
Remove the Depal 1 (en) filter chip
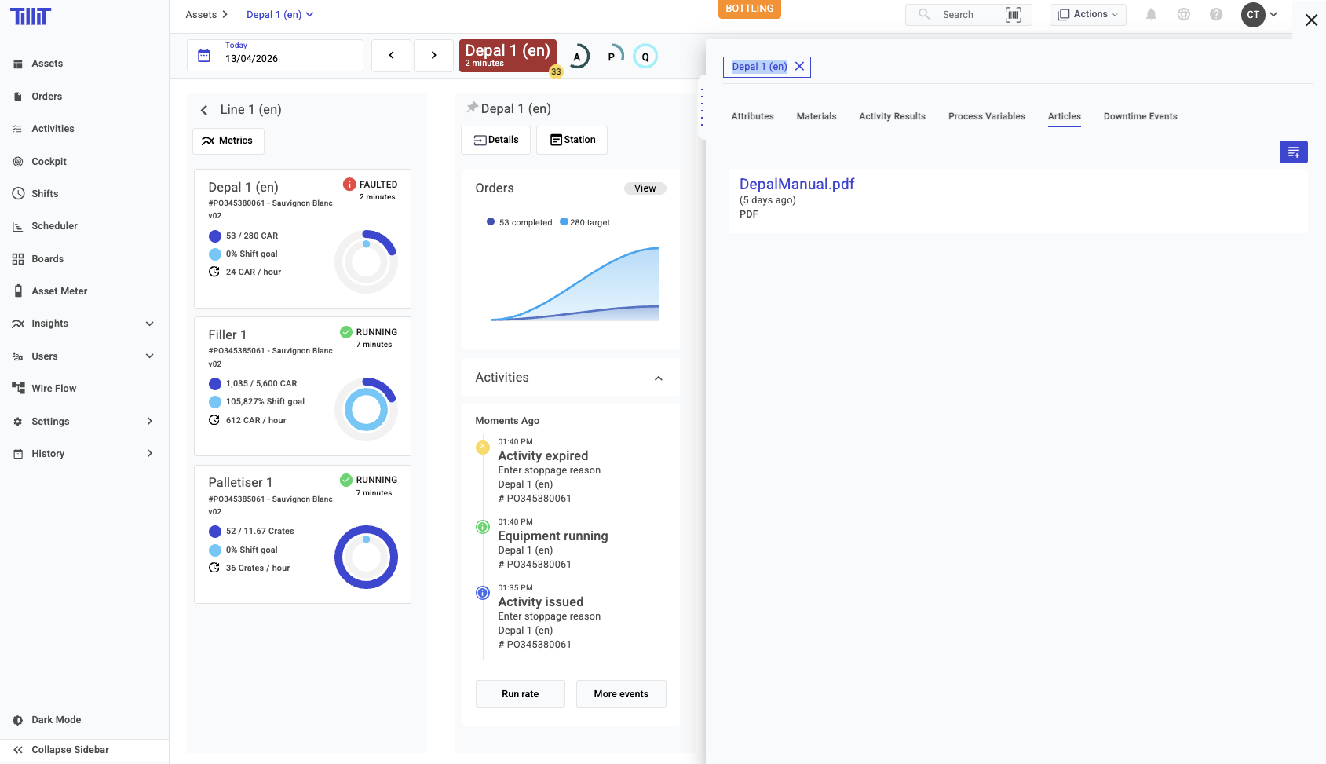tap(799, 67)
